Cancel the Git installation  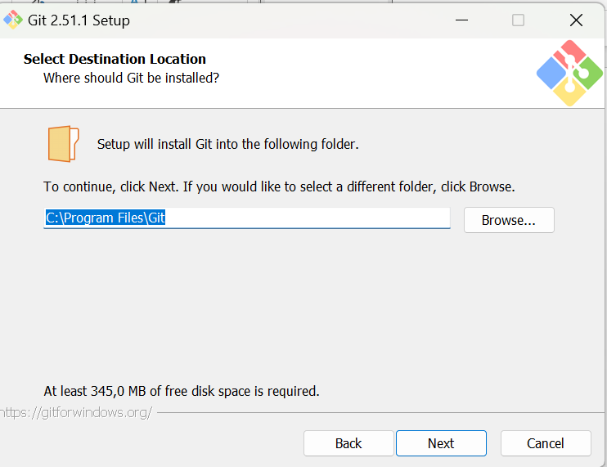click(546, 443)
